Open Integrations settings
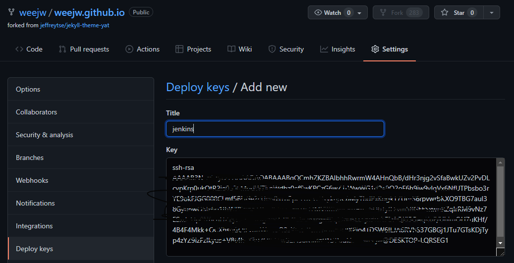 click(x=81, y=226)
